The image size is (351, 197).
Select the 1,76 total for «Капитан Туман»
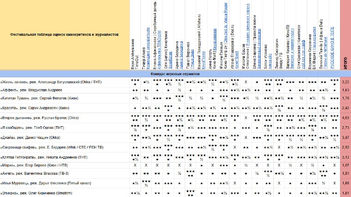point(346,98)
